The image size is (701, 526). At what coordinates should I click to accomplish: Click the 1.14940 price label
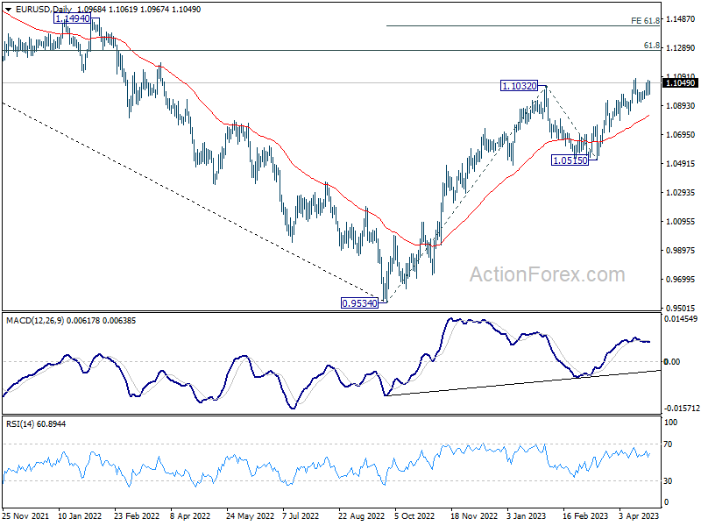72,18
